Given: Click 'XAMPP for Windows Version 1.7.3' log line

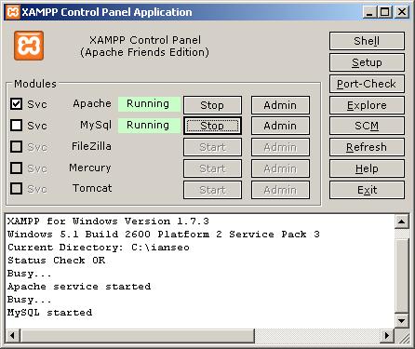Looking at the screenshot, I should point(108,221).
